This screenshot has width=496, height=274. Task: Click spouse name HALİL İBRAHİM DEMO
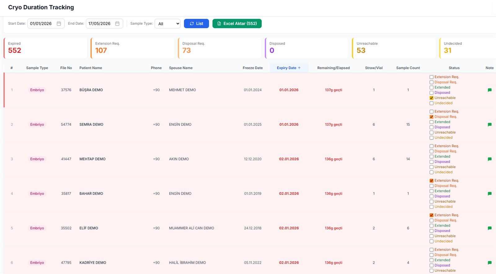tap(188, 263)
